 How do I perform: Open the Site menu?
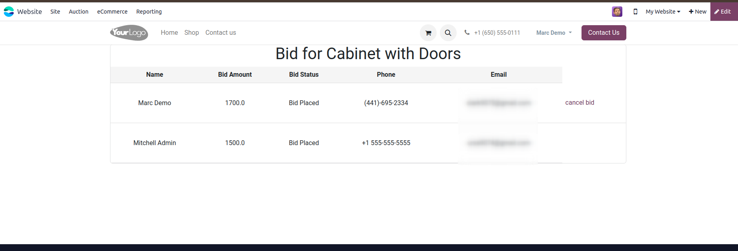(55, 12)
